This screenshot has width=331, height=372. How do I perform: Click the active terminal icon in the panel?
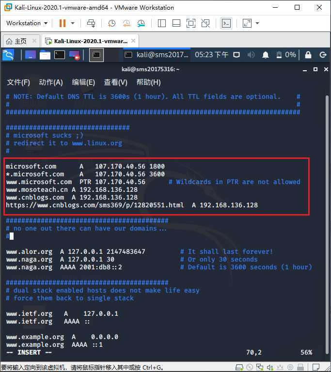(x=96, y=55)
